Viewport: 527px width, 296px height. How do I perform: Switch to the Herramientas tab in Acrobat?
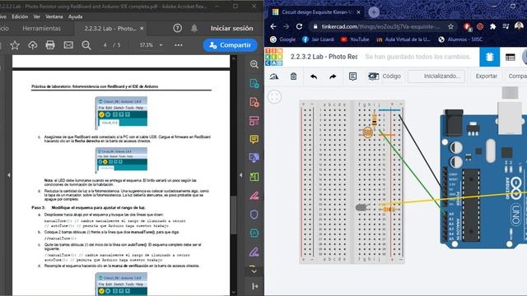coord(42,29)
